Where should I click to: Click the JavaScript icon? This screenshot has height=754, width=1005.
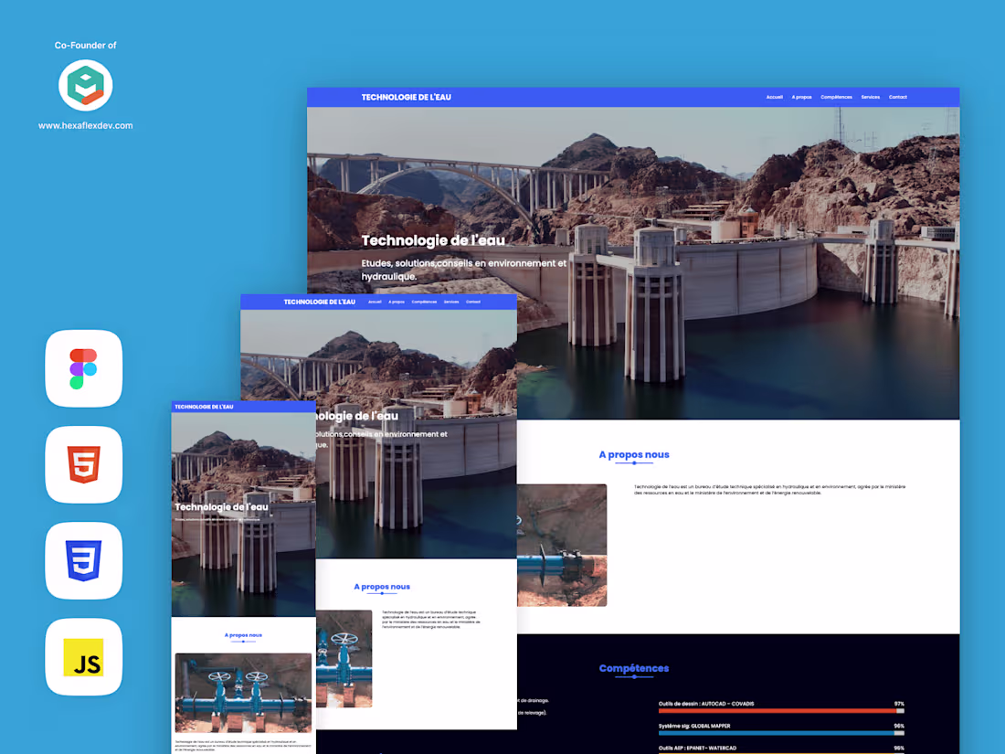(83, 656)
